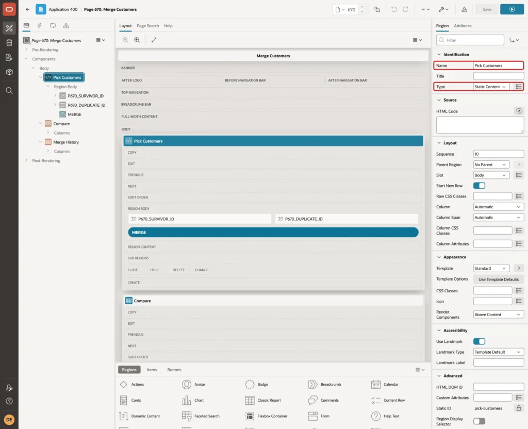Switch to the Buttons gallery tab
Screen dimensions: 528x429
pyautogui.click(x=174, y=370)
